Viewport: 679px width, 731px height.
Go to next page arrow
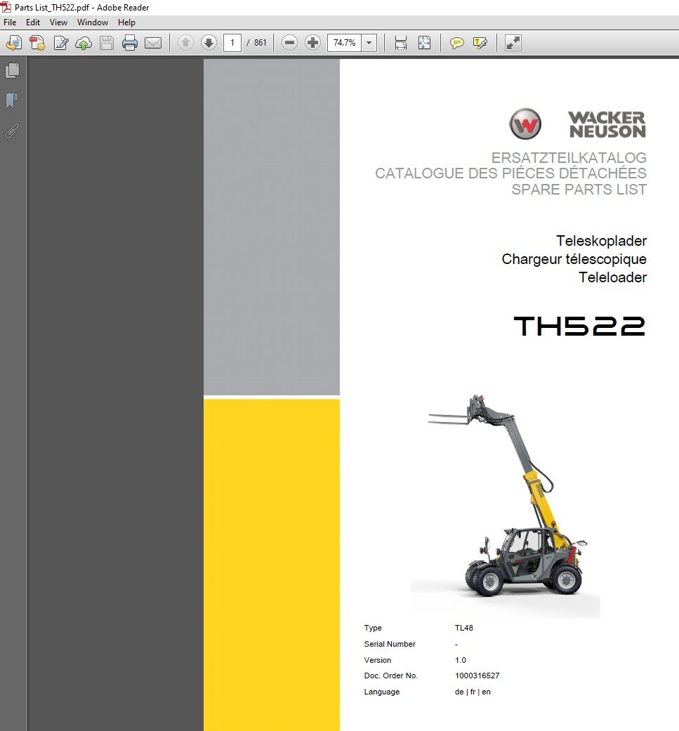209,43
